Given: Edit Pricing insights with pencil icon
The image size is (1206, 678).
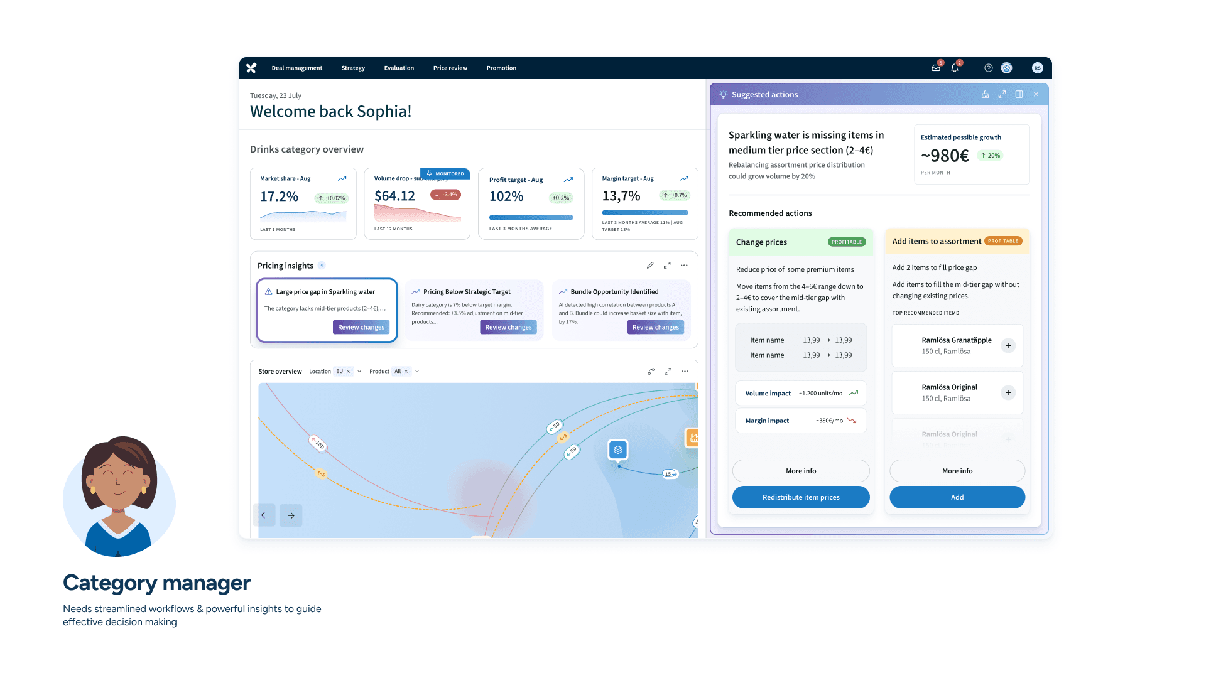Looking at the screenshot, I should tap(650, 266).
